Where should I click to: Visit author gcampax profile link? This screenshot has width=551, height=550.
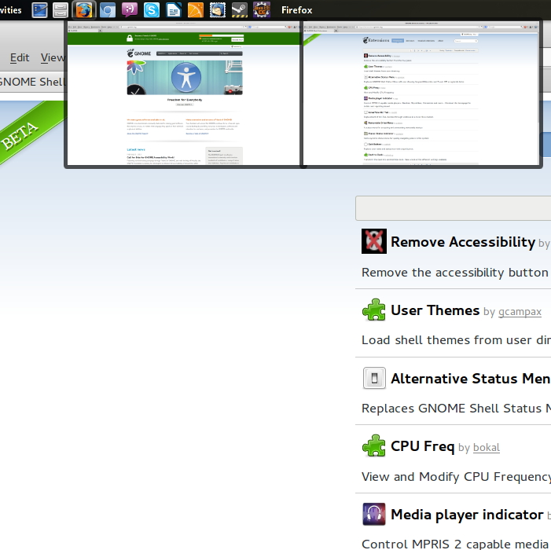click(x=520, y=312)
